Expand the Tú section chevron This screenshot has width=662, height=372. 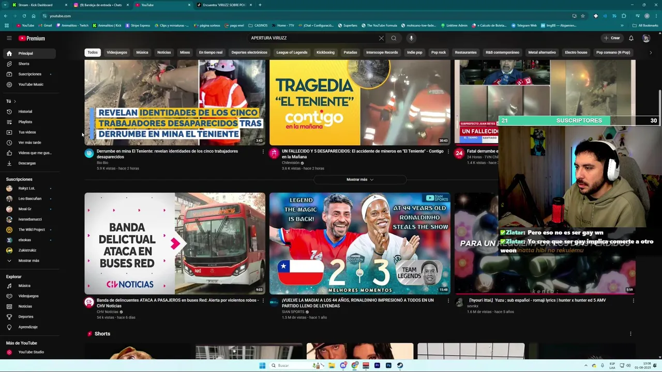pos(14,101)
